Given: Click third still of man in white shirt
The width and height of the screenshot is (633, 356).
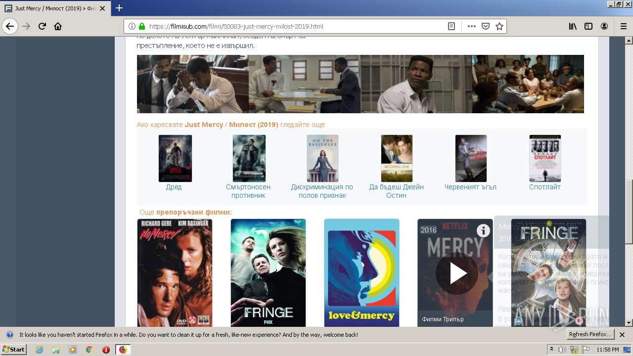Looking at the screenshot, I should click(x=416, y=84).
